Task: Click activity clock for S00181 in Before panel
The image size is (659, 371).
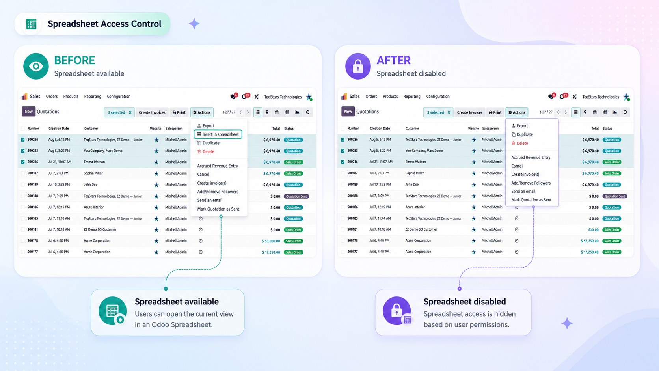Action: point(201,229)
